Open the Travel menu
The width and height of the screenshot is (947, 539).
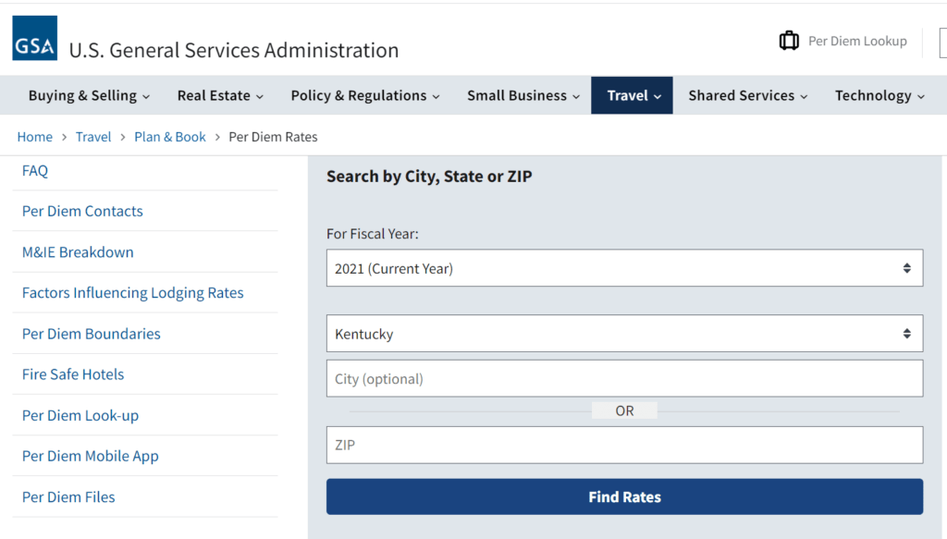pos(633,95)
